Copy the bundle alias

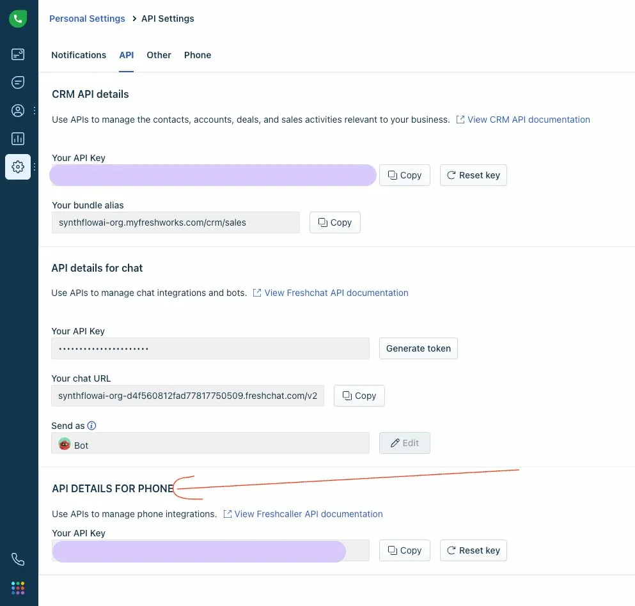click(x=335, y=222)
